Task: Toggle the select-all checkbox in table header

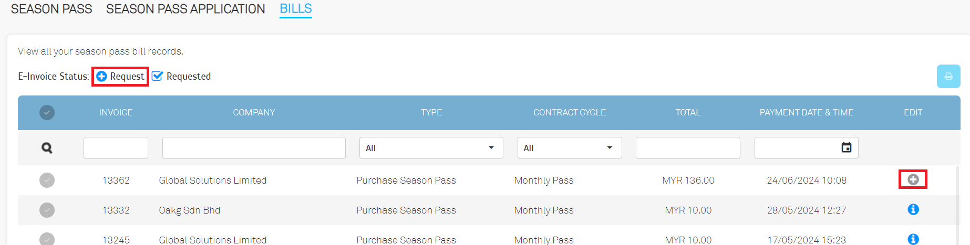Action: click(x=47, y=112)
